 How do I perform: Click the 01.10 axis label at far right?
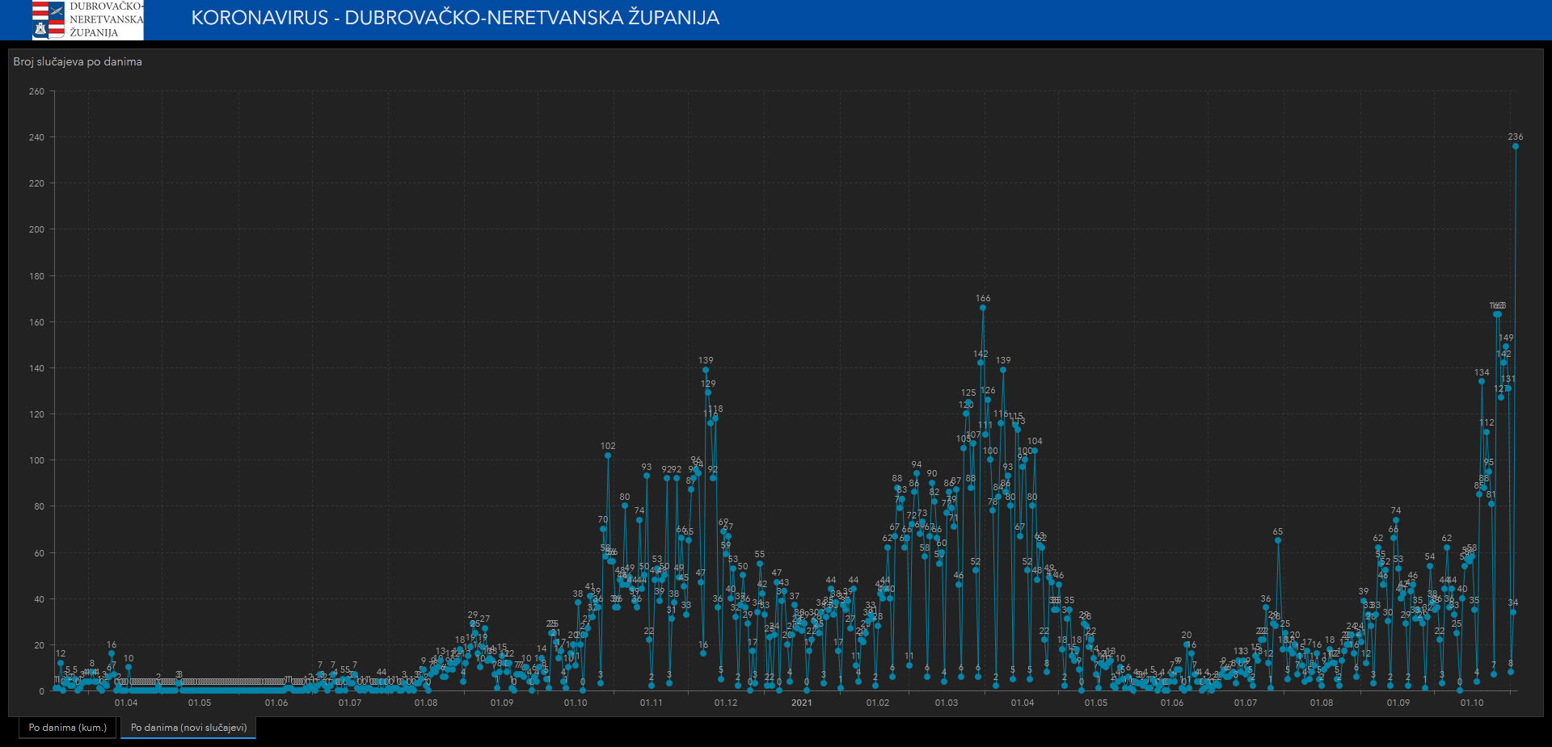[x=1472, y=703]
